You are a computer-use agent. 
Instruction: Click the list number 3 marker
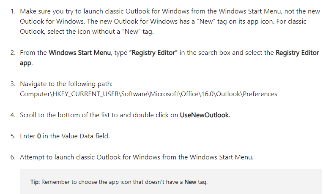pyautogui.click(x=13, y=84)
